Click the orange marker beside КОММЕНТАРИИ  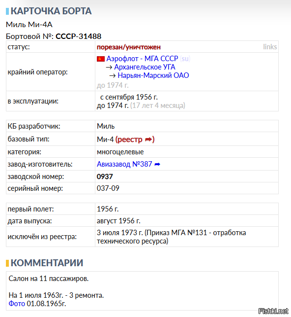[7, 263]
